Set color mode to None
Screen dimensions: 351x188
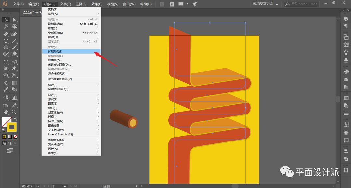tap(15, 136)
